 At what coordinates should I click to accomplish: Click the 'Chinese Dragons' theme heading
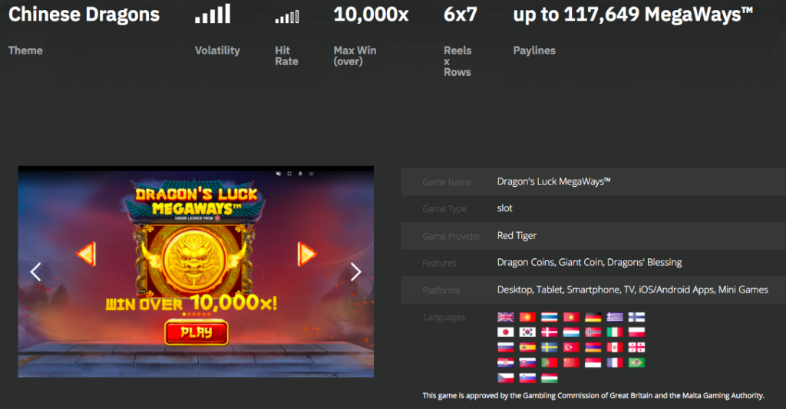pos(84,15)
